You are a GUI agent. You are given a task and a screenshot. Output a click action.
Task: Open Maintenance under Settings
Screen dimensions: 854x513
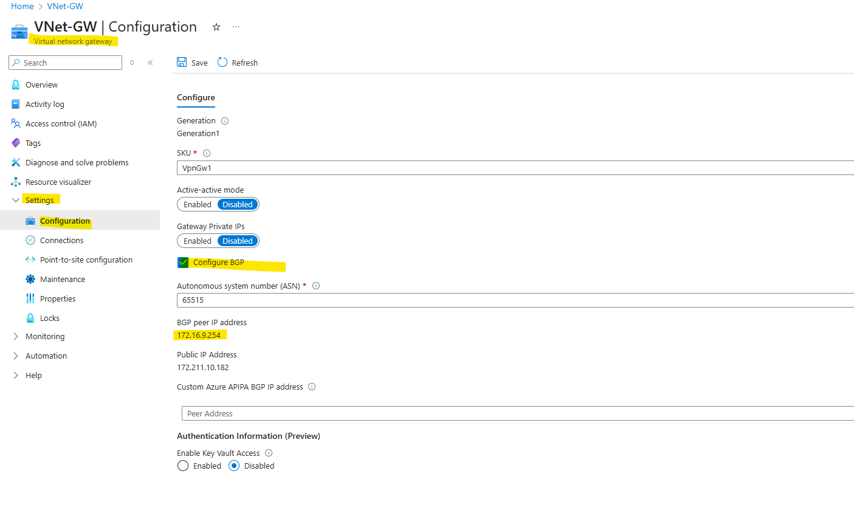[x=63, y=279]
